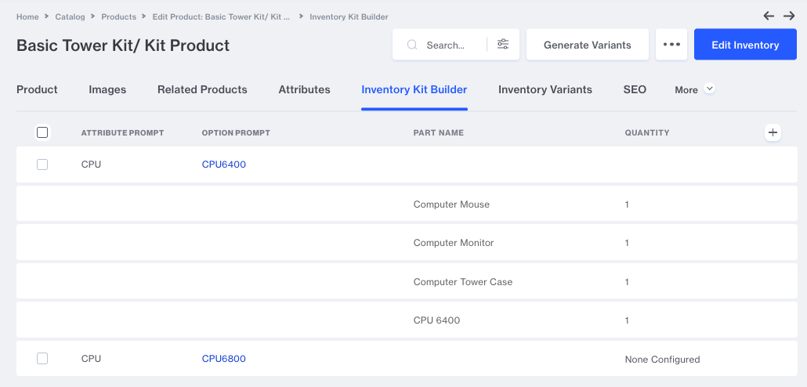This screenshot has height=387, width=807.
Task: Open the Related Products tab
Action: [202, 89]
